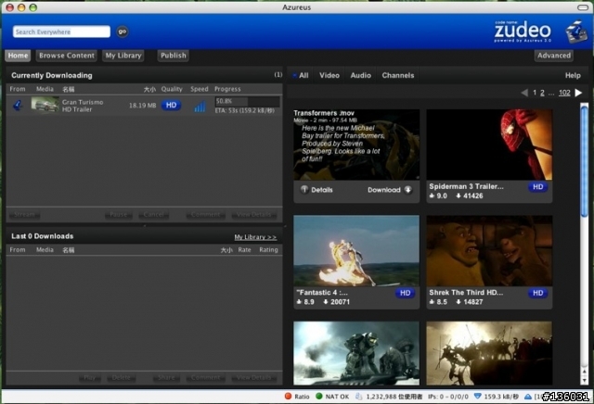Click the Search Everywhere field
Viewport: 594px width, 404px height.
pyautogui.click(x=61, y=32)
